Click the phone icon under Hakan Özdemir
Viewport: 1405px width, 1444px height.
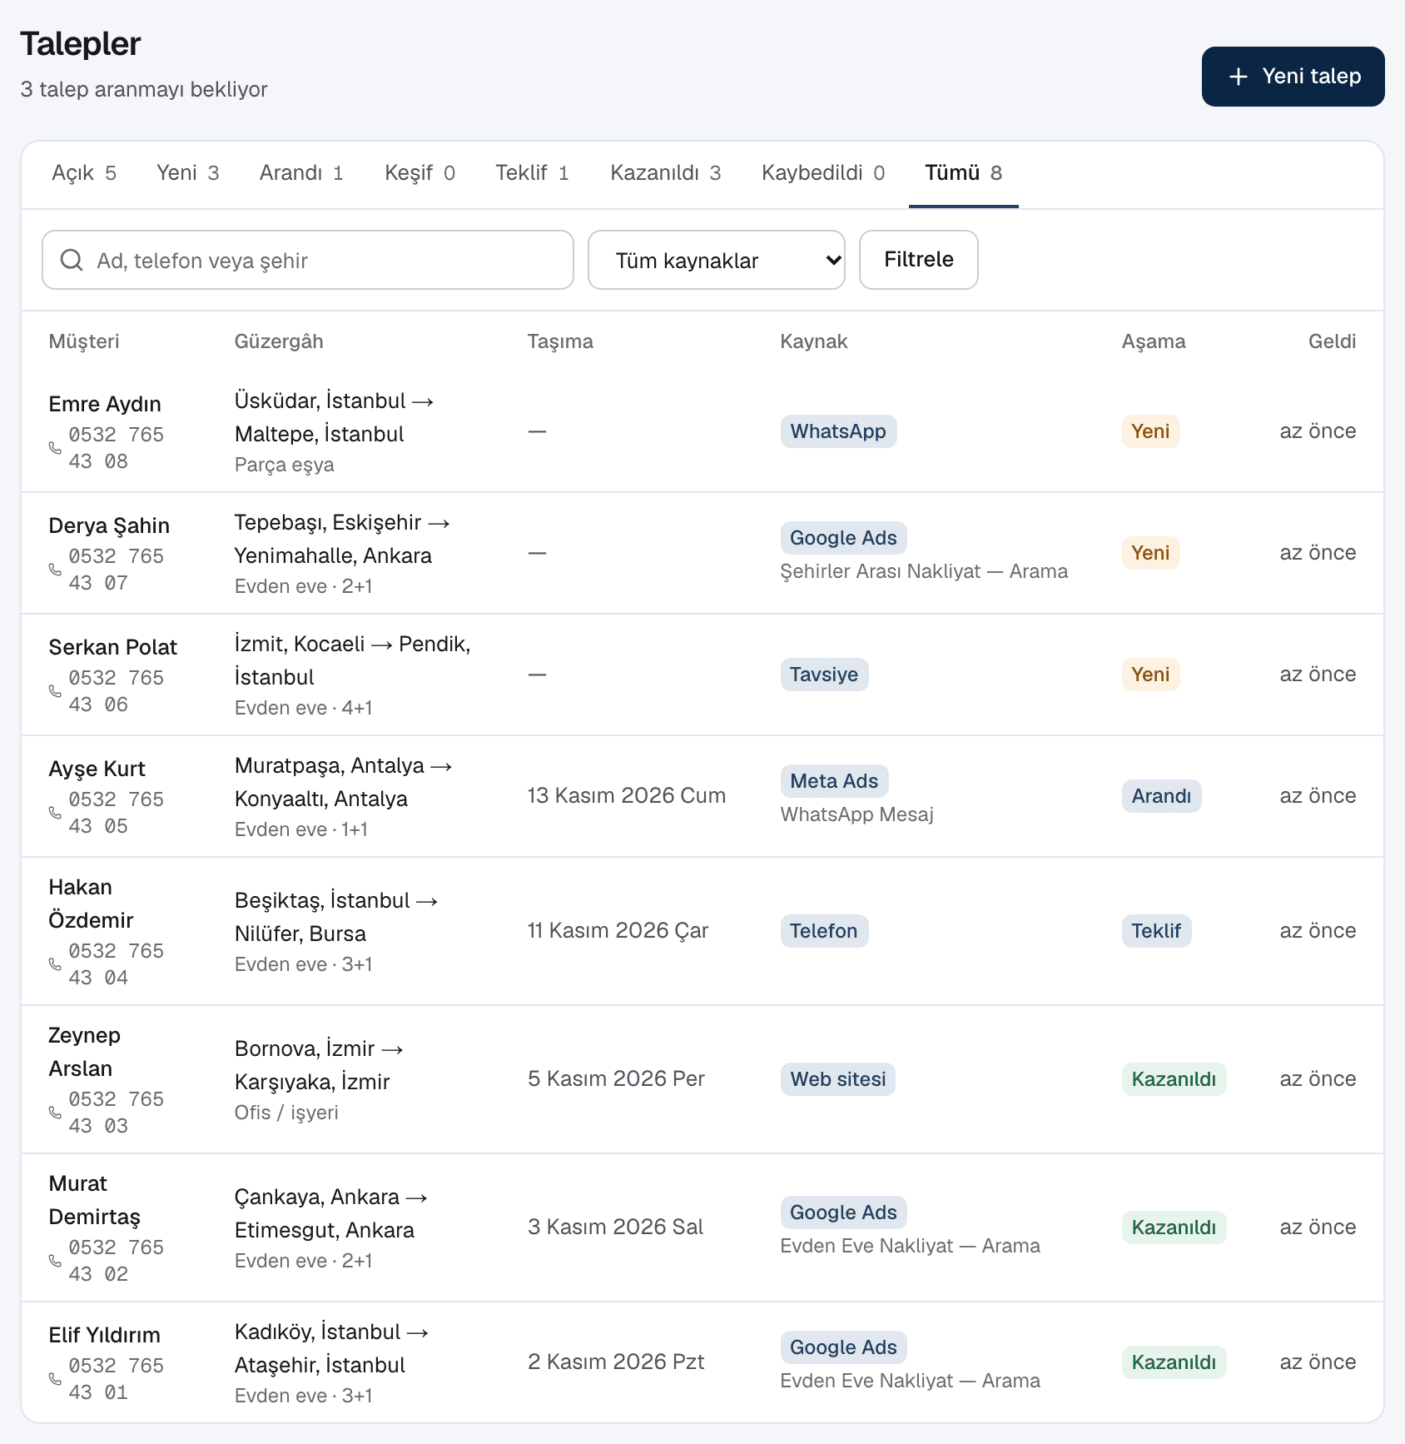55,964
